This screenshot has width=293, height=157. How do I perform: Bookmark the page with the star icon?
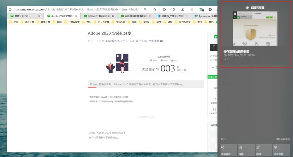[155, 9]
